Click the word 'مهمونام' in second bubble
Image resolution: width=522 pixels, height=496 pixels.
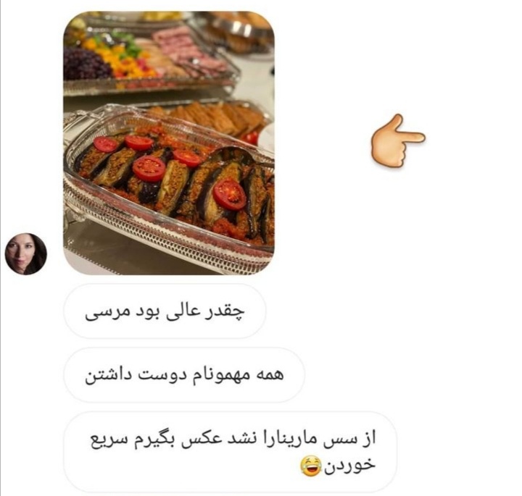pos(223,375)
